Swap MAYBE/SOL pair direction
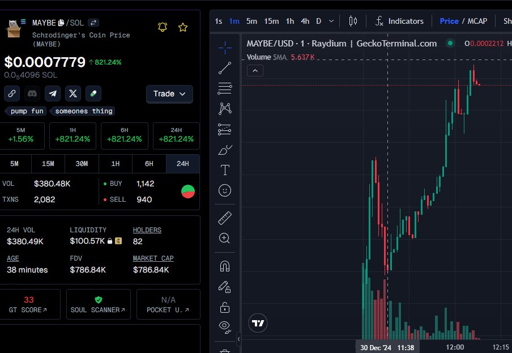Viewport: 512px width, 353px height. tap(93, 23)
